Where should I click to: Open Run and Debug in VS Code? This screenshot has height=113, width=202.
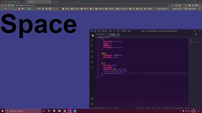click(x=92, y=51)
